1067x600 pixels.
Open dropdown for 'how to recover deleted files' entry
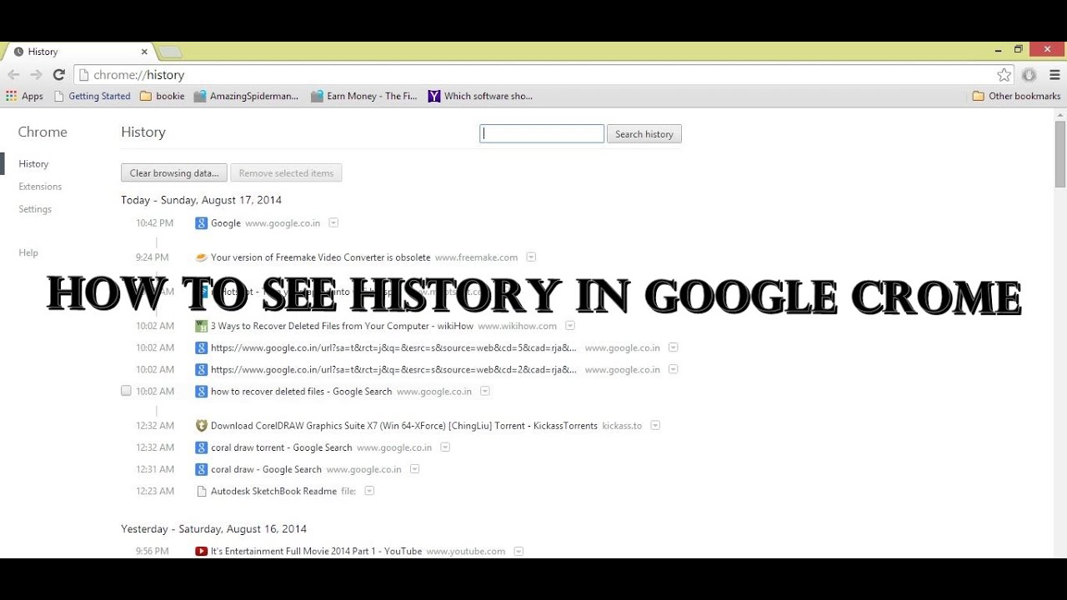(484, 391)
